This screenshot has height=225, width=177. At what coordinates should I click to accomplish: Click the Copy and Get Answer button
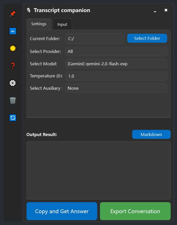62,211
